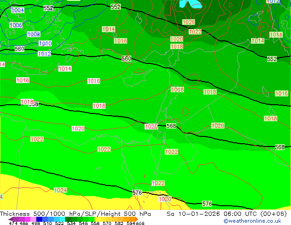Select the light pink legend swatch

coord(33,219)
